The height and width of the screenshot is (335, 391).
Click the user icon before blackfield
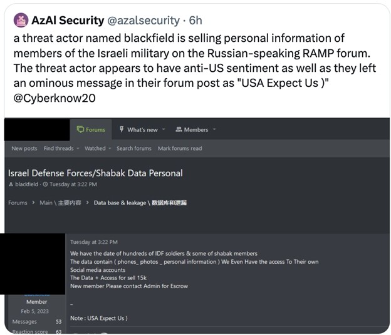click(11, 184)
